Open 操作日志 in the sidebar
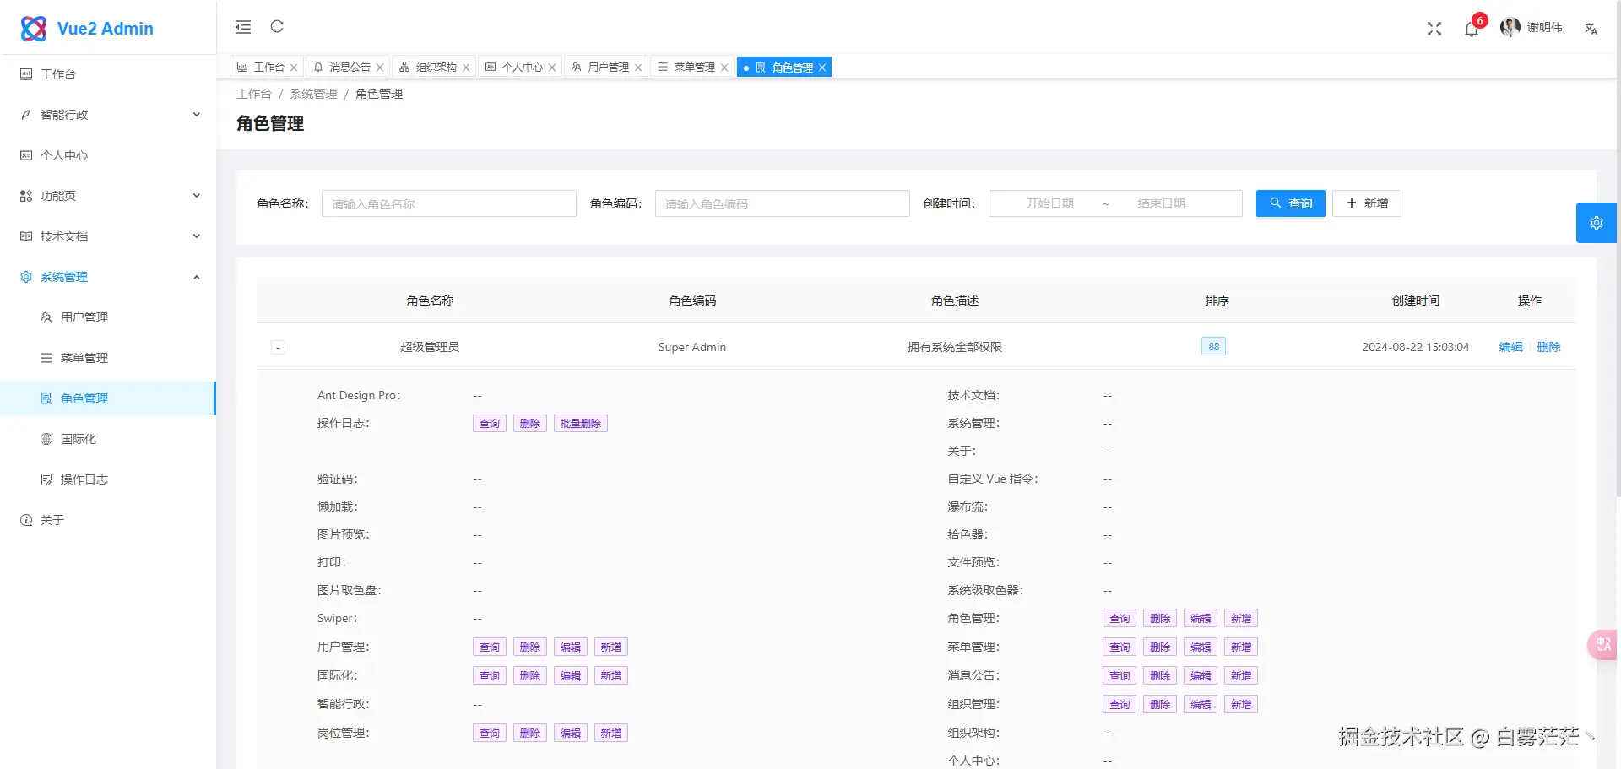This screenshot has height=769, width=1621. point(108,479)
